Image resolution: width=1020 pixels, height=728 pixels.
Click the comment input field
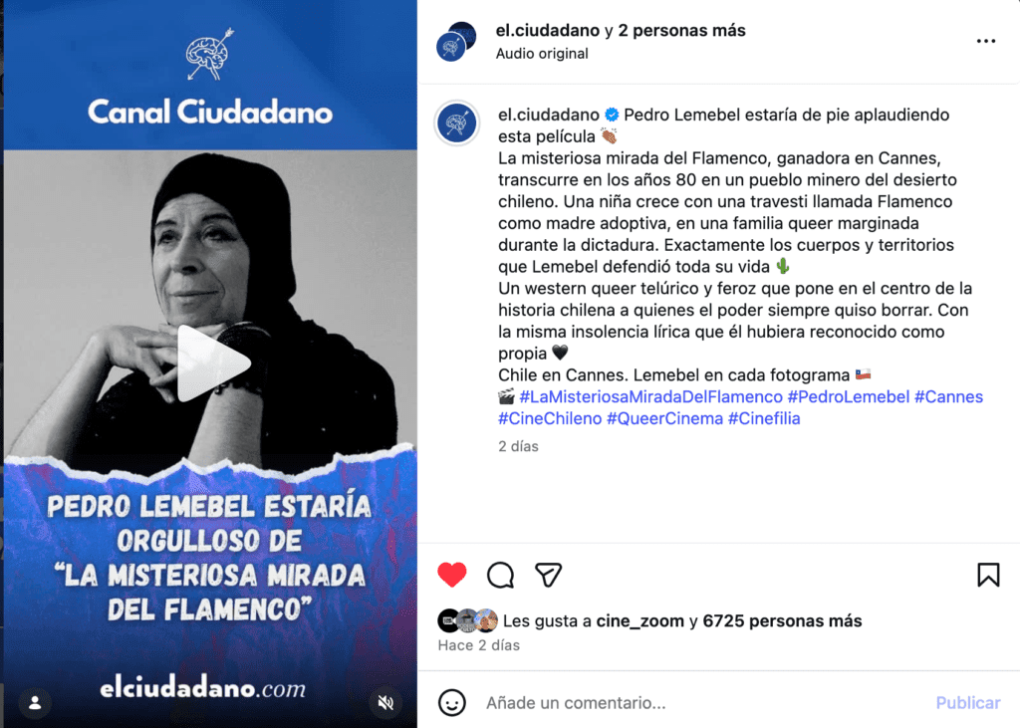point(702,703)
